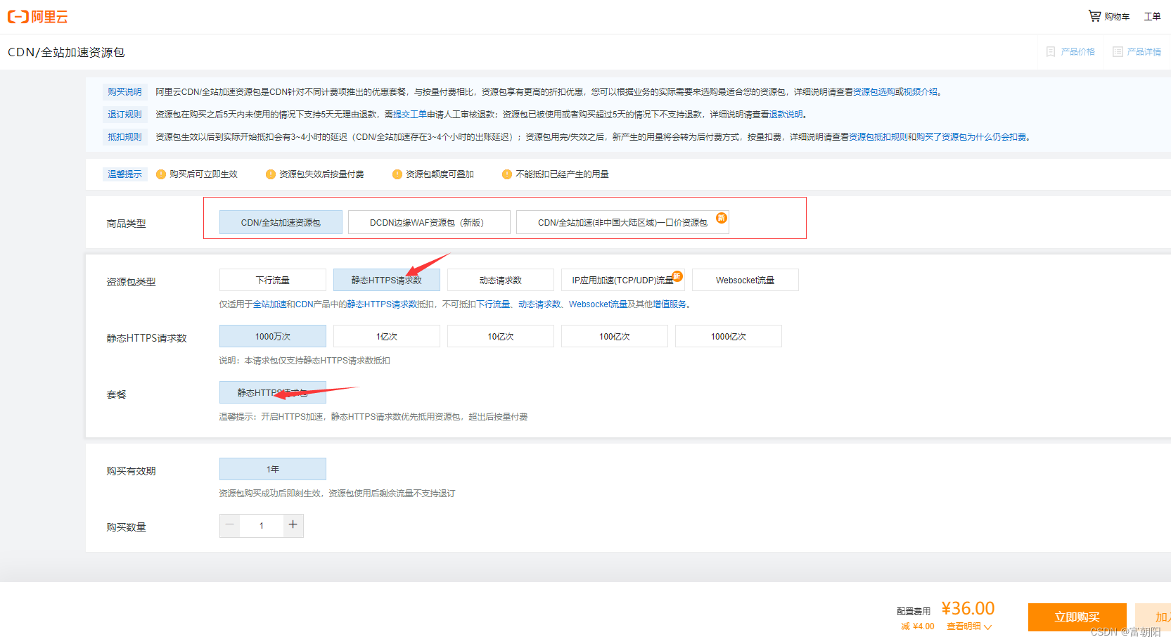Choose Websocket流量 resource package type
This screenshot has height=644, width=1171.
(746, 280)
